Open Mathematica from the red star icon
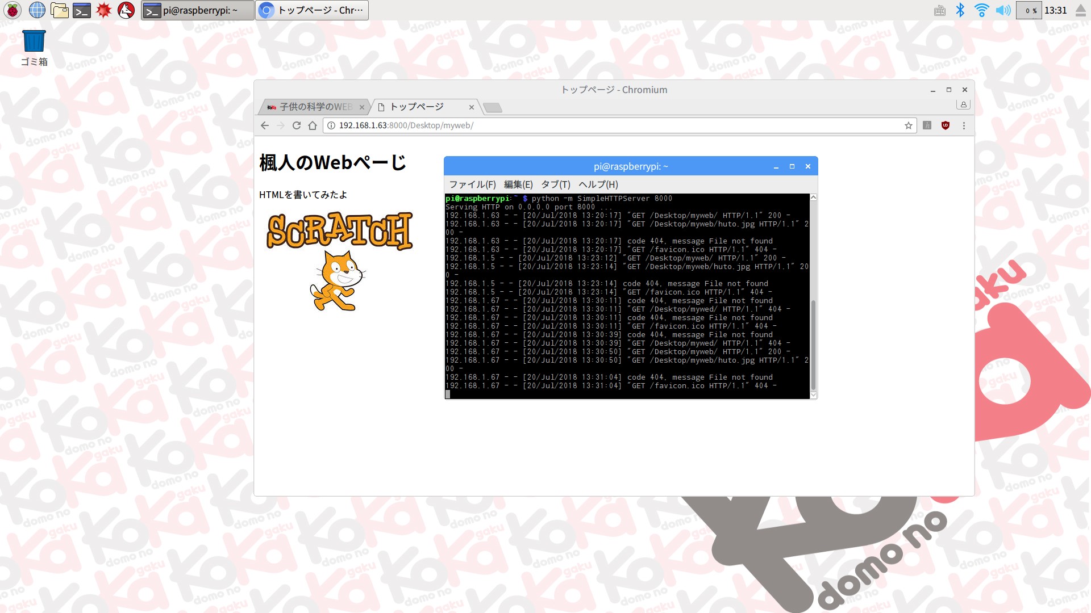 click(103, 10)
